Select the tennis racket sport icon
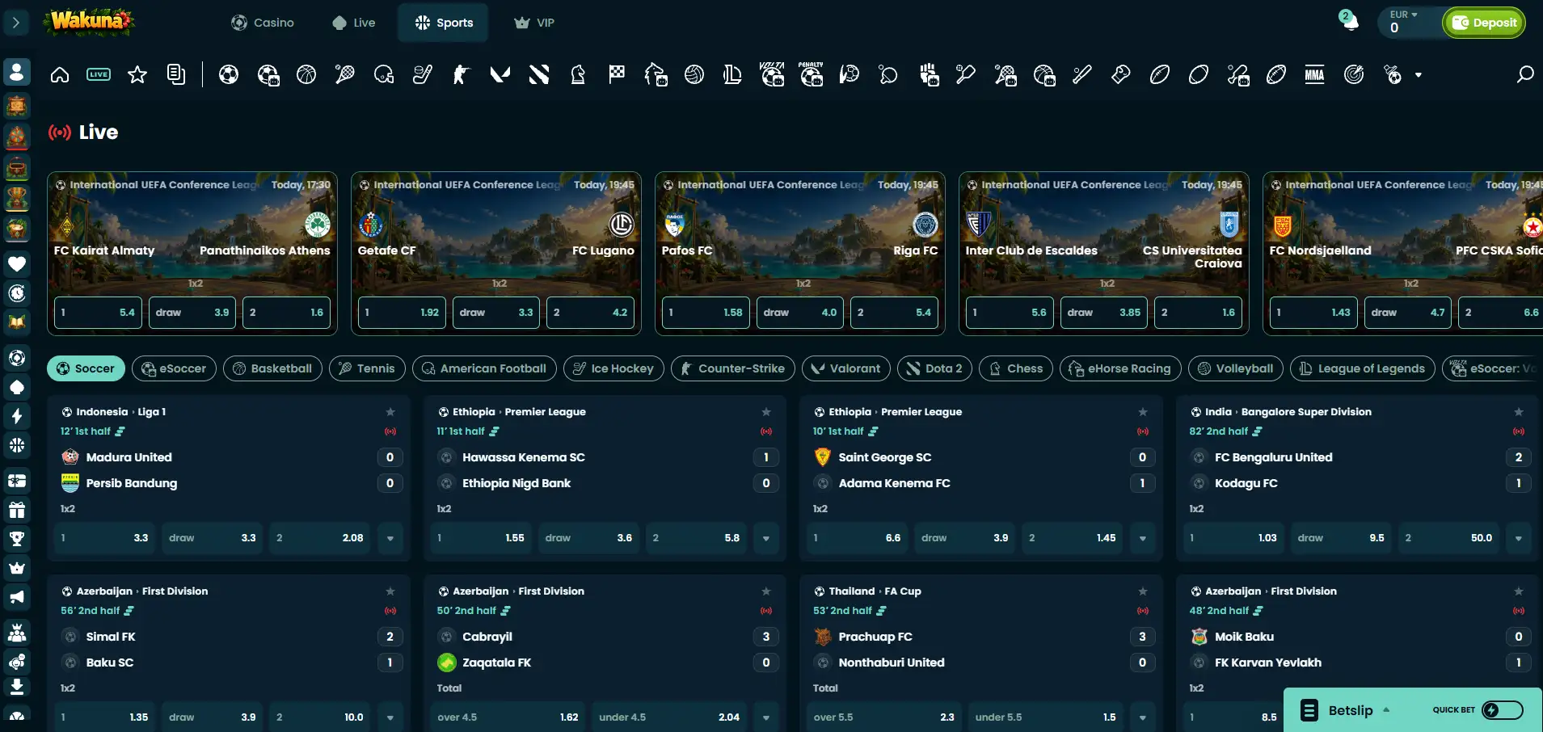This screenshot has height=732, width=1543. tap(345, 75)
